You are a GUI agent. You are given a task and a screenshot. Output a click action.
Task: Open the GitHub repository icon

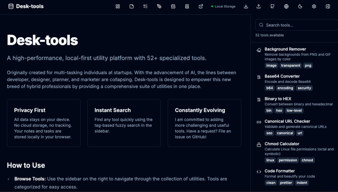(x=272, y=6)
